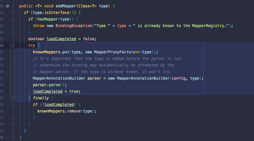The image size is (254, 141).
Task: Click loadCompleted in the boolean declaration
Action: 61,39
